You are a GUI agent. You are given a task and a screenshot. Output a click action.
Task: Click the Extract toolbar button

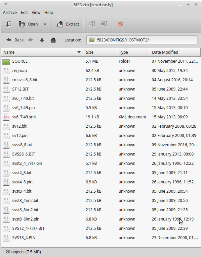pyautogui.click(x=68, y=24)
